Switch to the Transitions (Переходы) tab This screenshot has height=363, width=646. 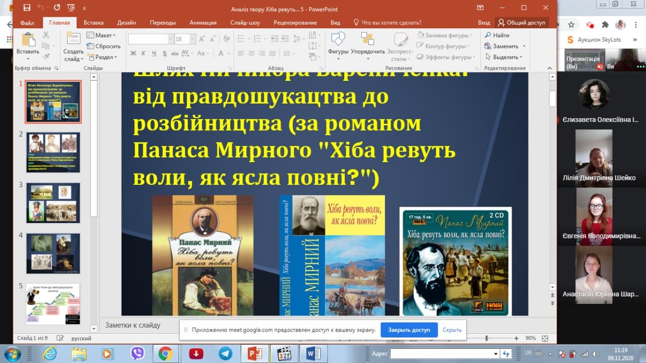163,23
